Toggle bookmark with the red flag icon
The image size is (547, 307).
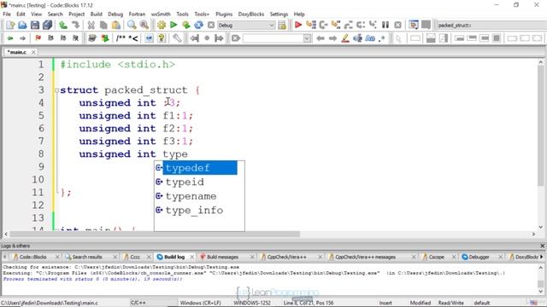(x=38, y=38)
